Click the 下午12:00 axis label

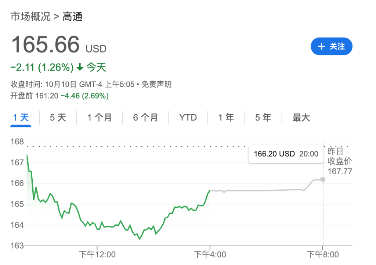[97, 254]
